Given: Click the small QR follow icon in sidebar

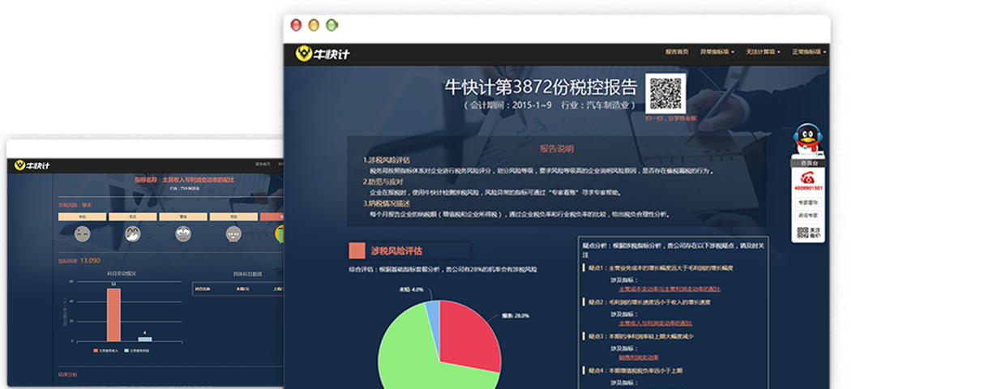Looking at the screenshot, I should point(803,233).
